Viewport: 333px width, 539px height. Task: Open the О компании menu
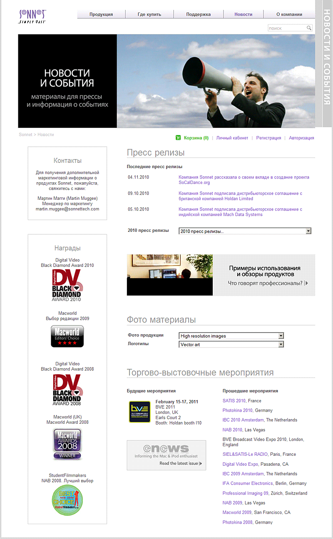pyautogui.click(x=289, y=14)
